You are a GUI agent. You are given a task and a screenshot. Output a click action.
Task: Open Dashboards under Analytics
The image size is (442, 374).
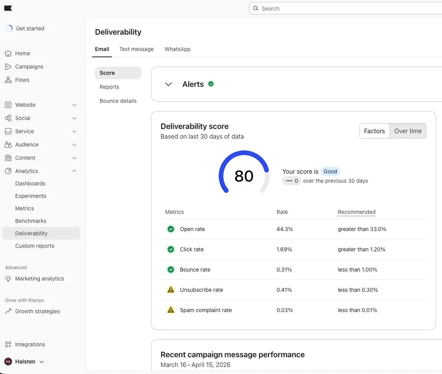coord(30,183)
